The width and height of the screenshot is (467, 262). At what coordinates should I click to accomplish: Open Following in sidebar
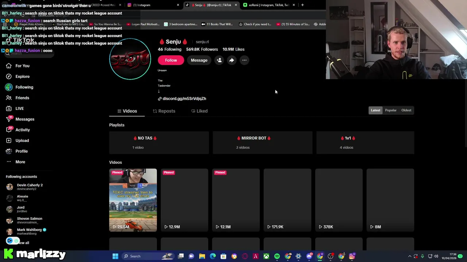[x=19, y=87]
